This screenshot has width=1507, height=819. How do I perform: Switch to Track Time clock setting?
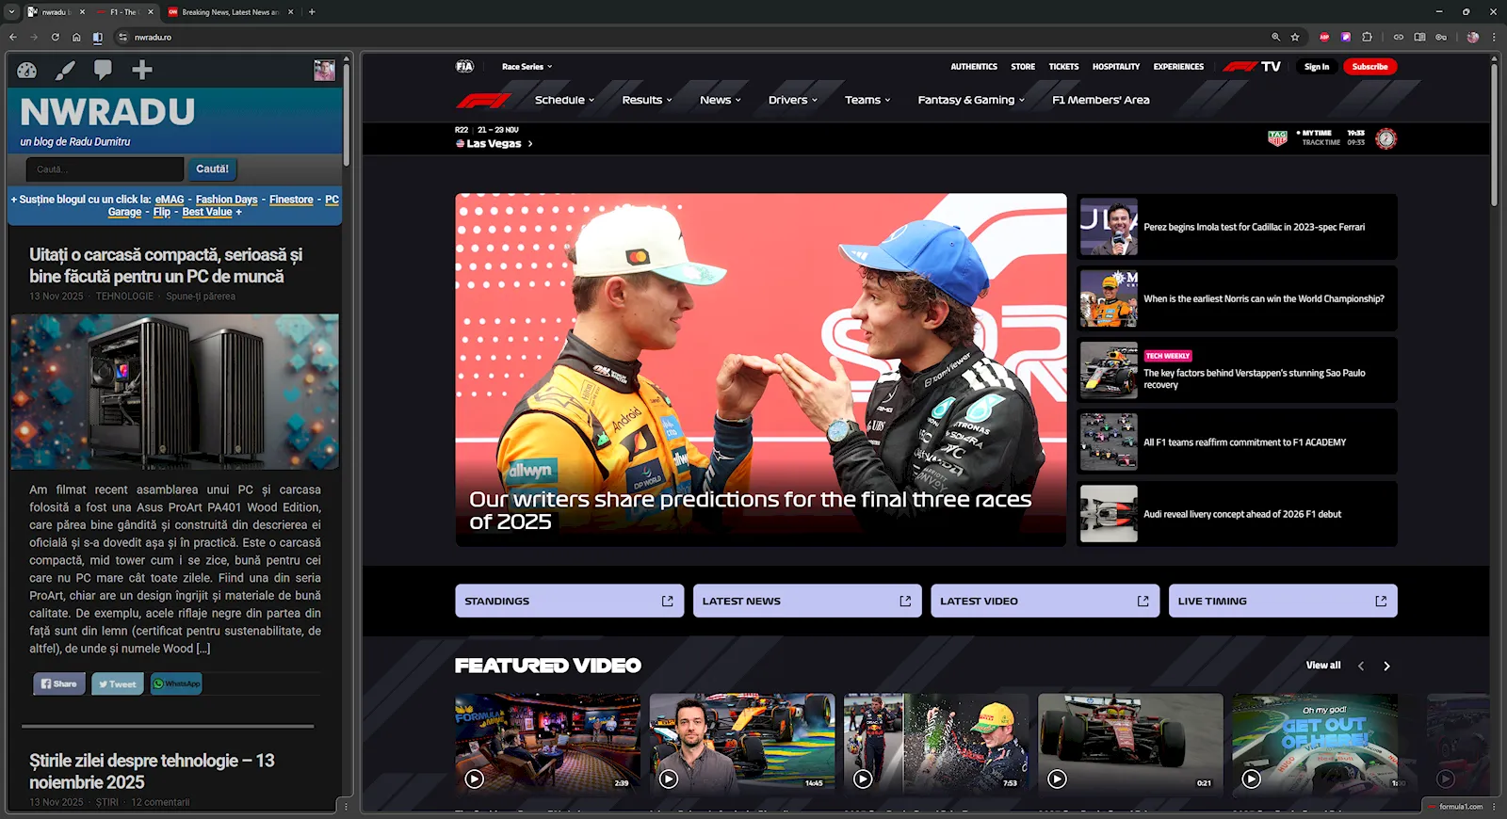click(1321, 143)
